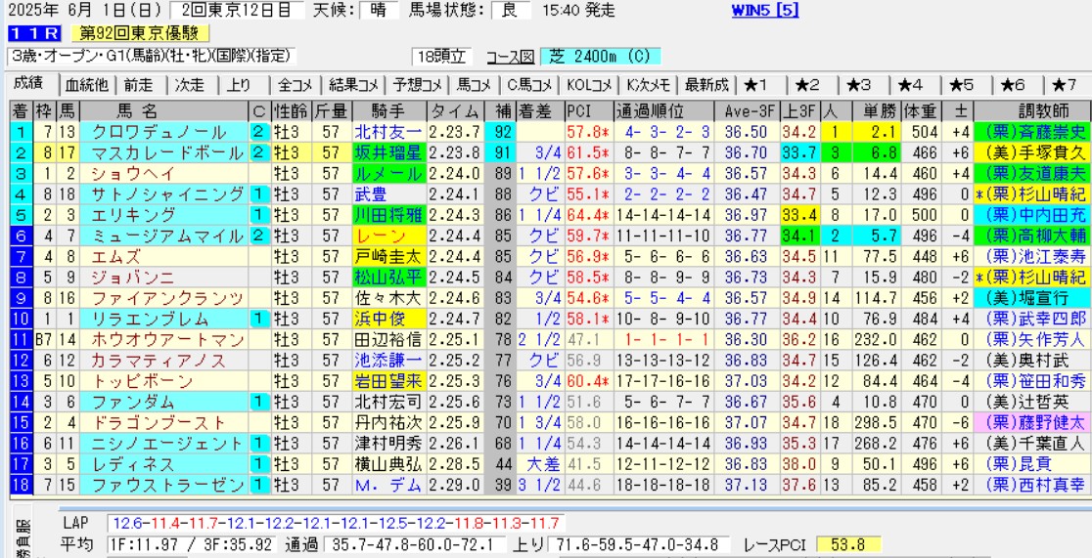
Task: Click jockey ルメール in the third row
Action: click(x=384, y=173)
